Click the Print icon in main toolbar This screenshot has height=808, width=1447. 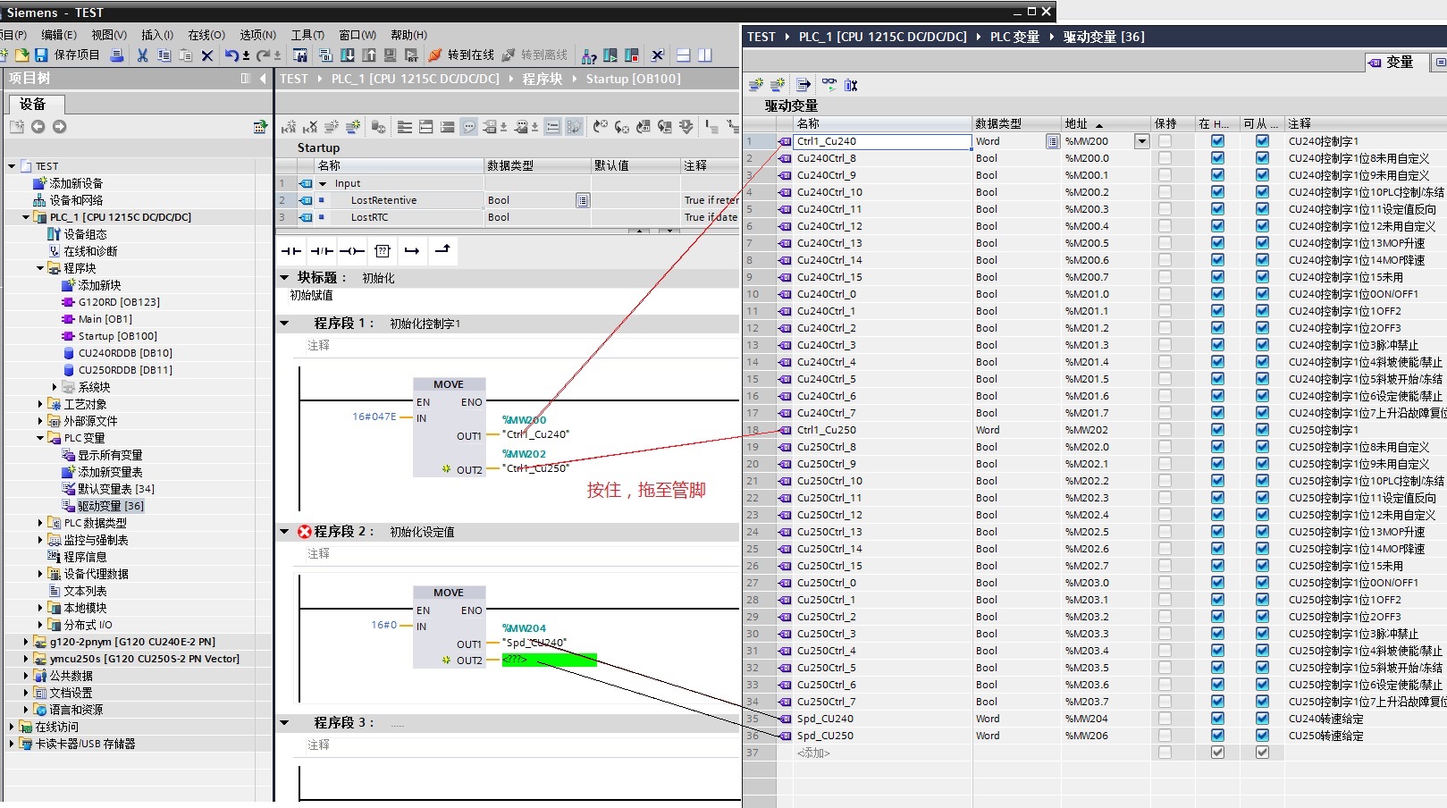click(x=117, y=55)
